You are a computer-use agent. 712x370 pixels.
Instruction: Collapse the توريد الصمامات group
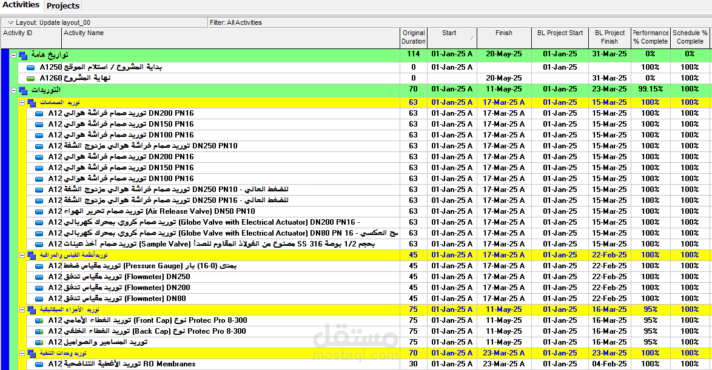tap(22, 102)
